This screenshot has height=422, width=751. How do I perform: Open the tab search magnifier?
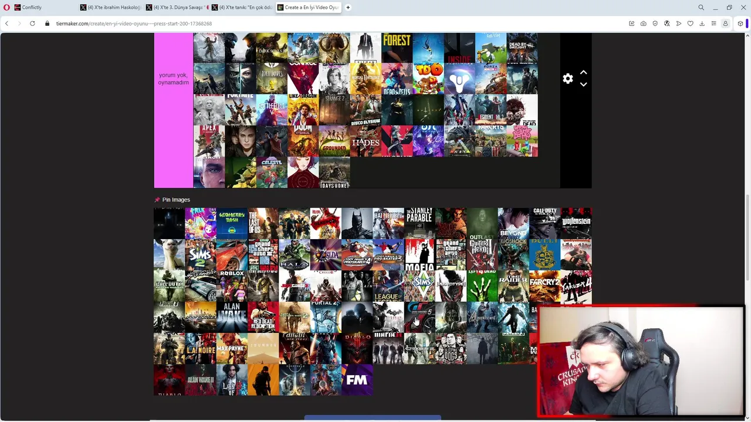(701, 8)
